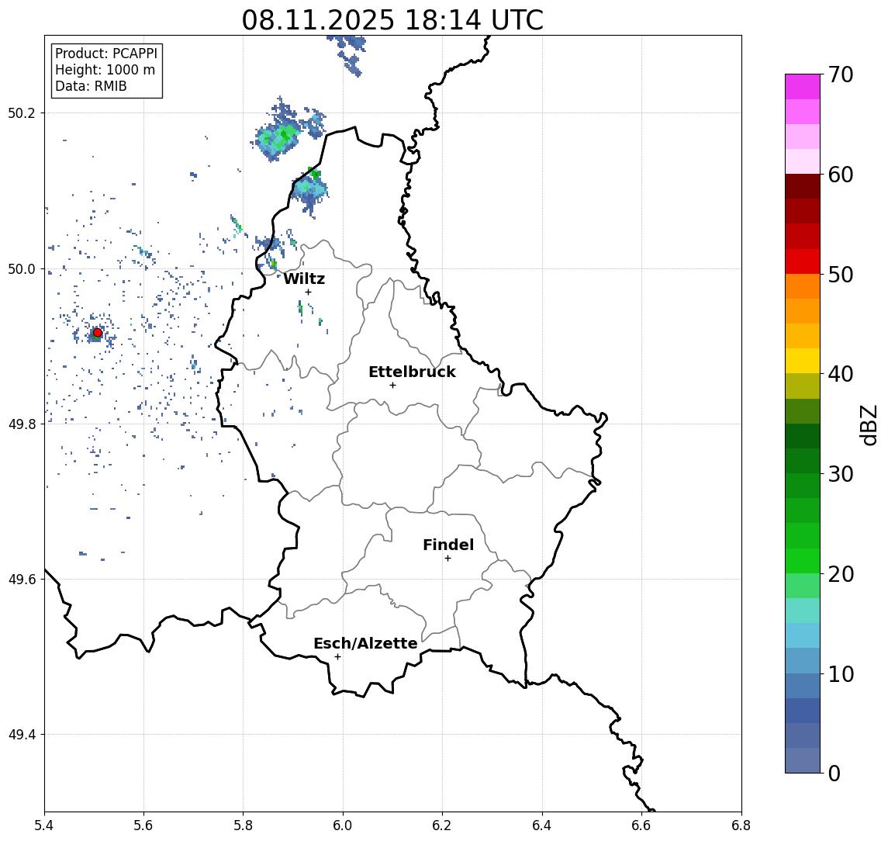Click the 'Data: RMIB' text
Viewport: 888px width, 841px height.
pos(91,86)
